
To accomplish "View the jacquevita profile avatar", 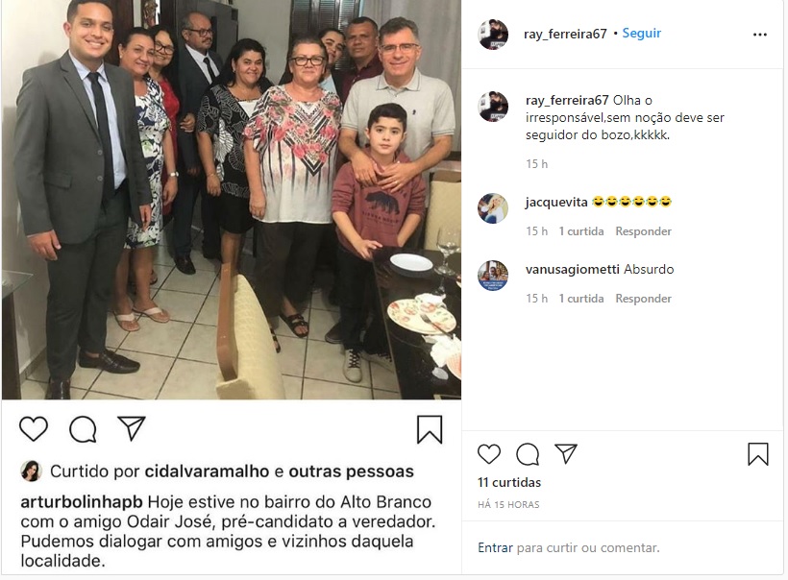I will click(492, 207).
